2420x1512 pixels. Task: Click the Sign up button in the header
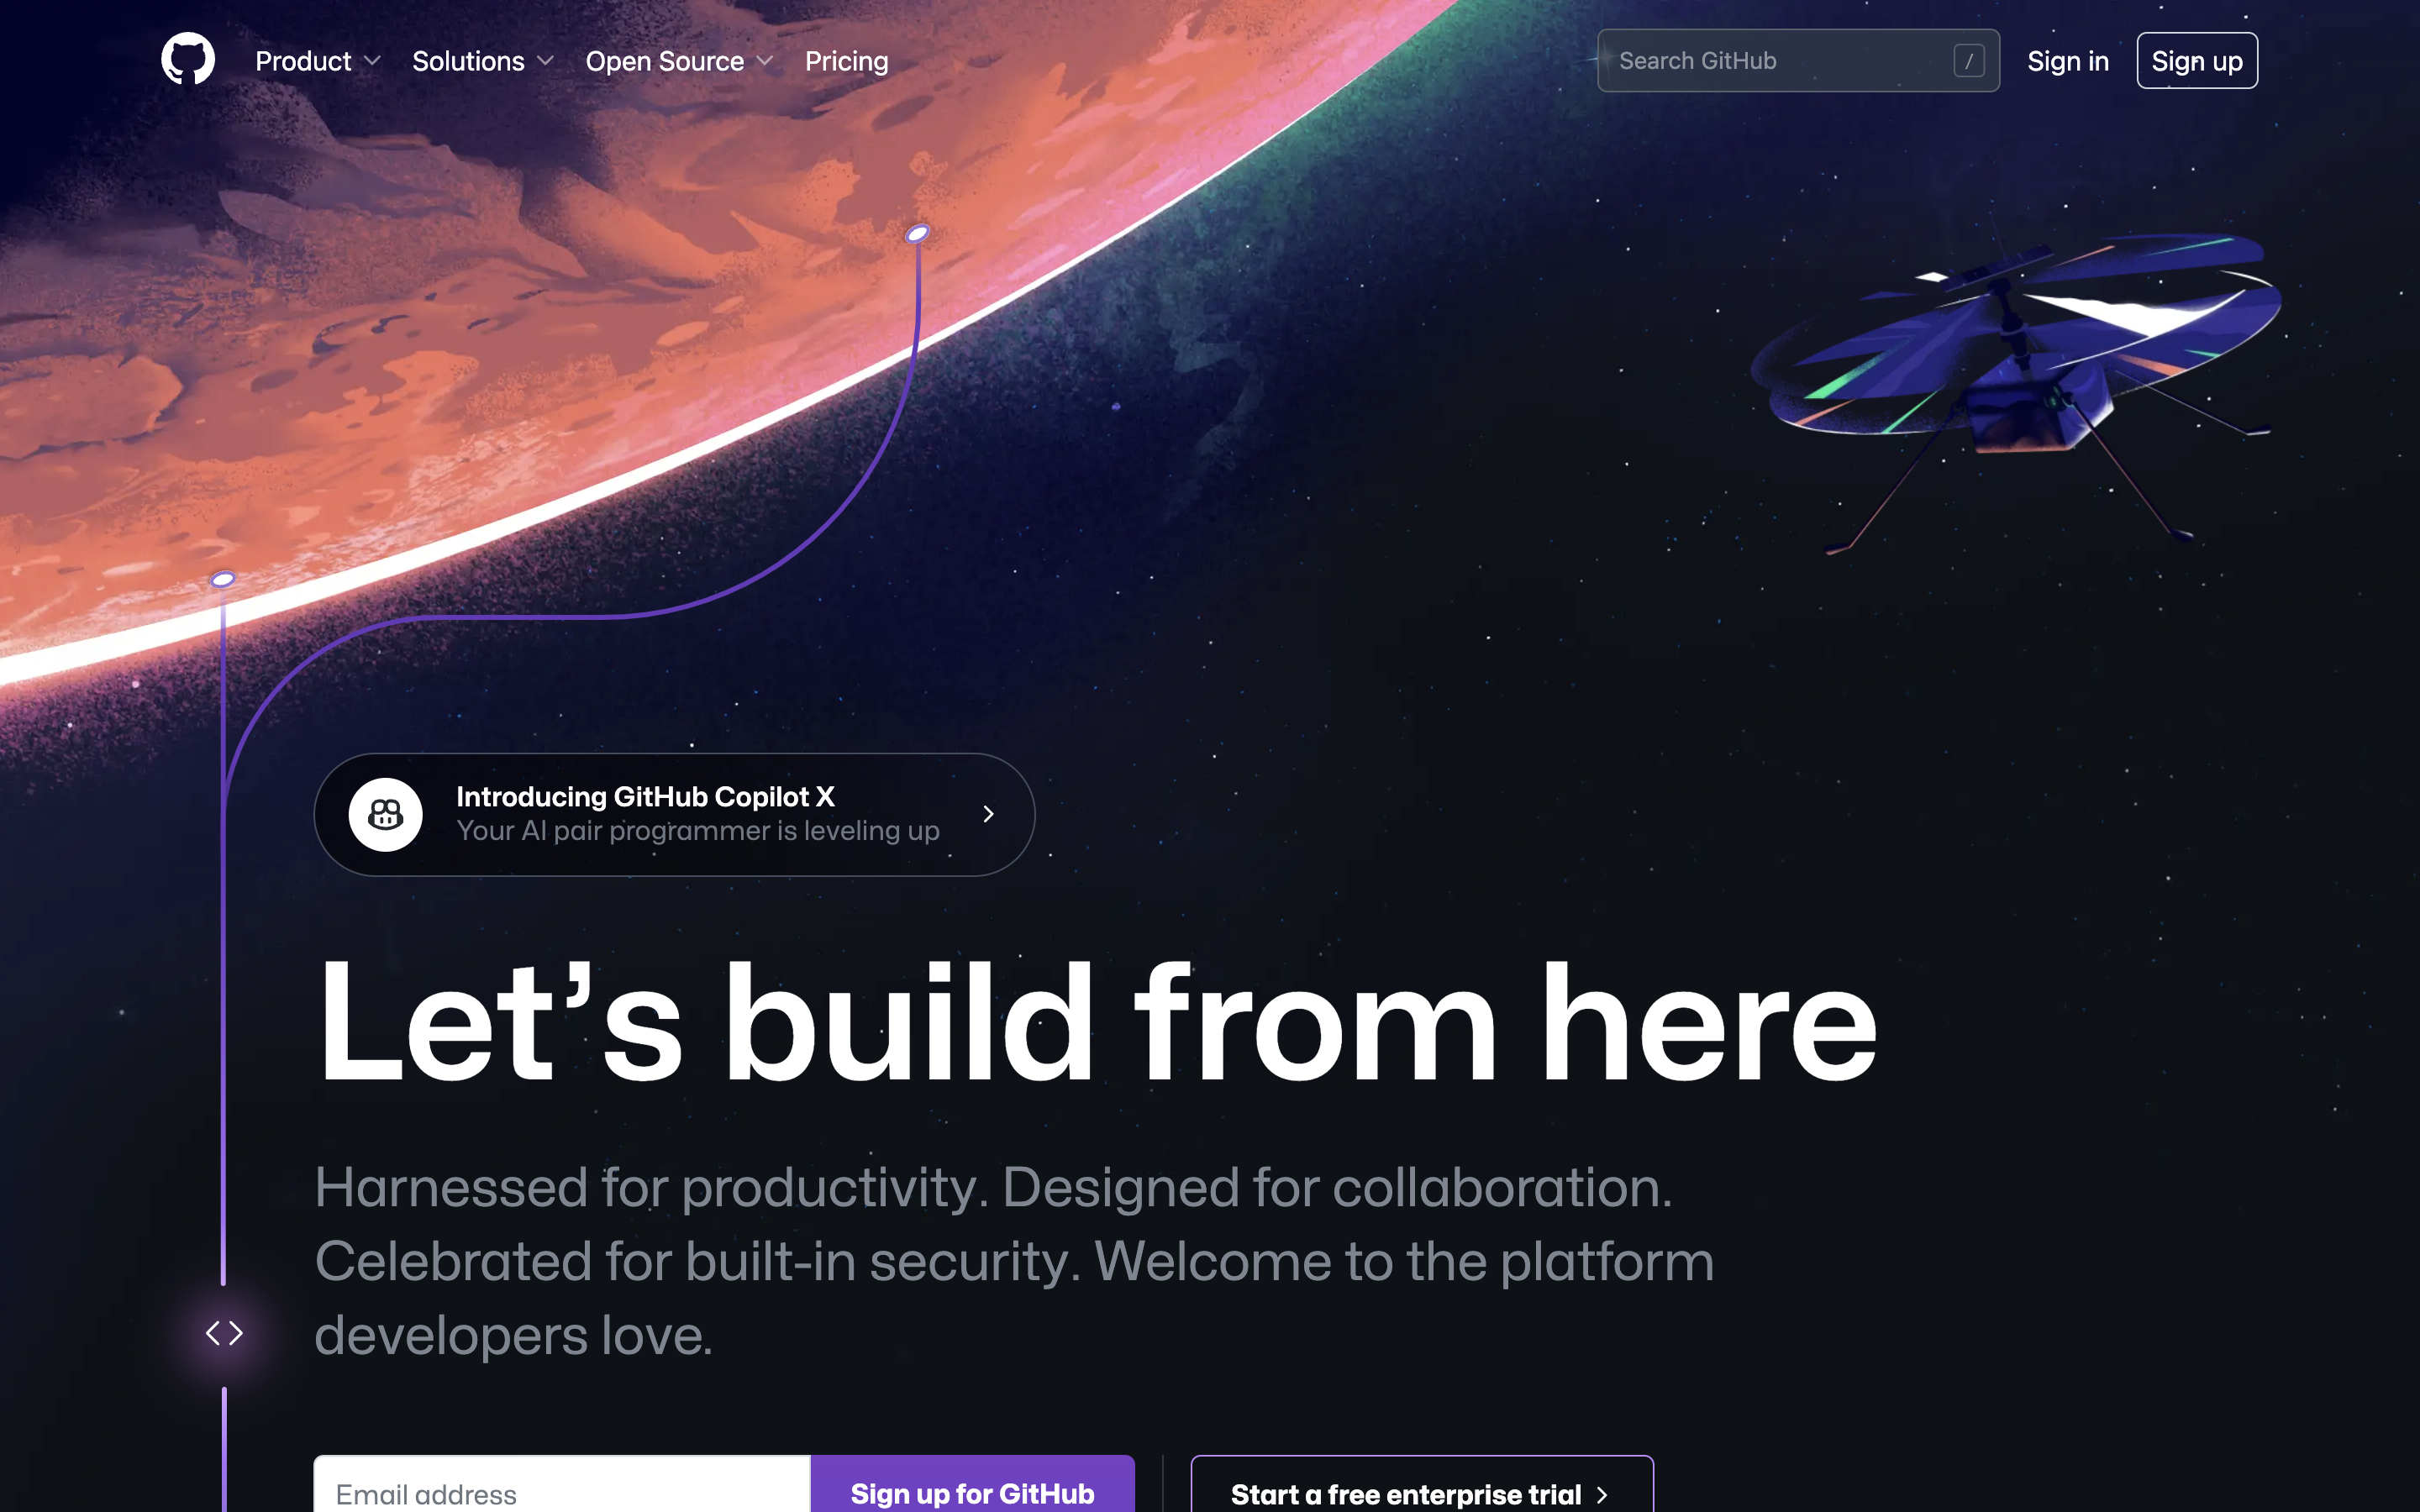(2197, 61)
